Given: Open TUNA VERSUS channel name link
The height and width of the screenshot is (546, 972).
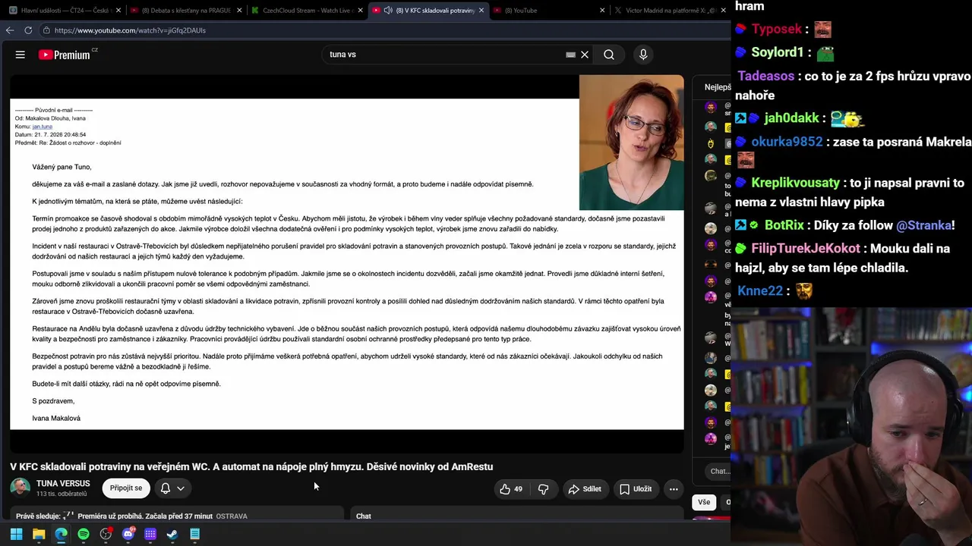Looking at the screenshot, I should (x=63, y=484).
